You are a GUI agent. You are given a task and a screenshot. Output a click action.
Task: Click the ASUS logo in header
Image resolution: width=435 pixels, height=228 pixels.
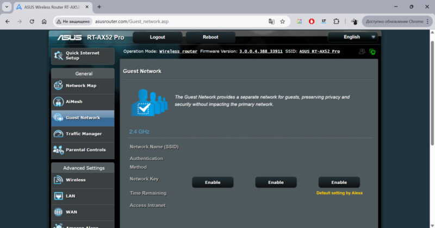point(70,37)
